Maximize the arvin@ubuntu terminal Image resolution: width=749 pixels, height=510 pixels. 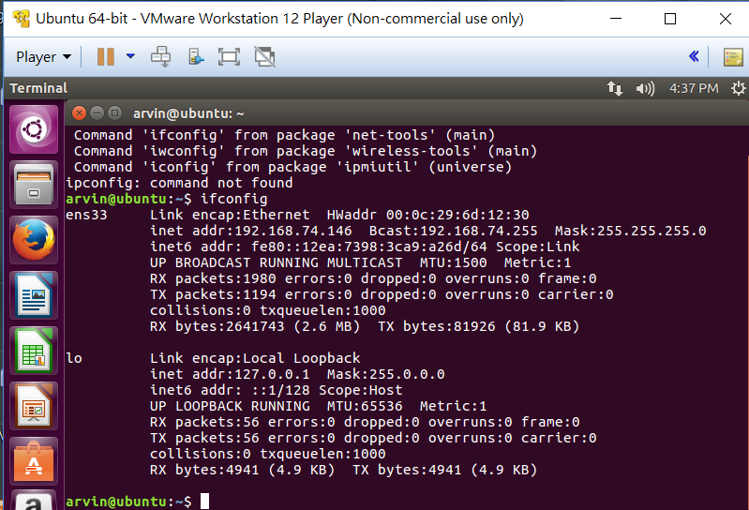pyautogui.click(x=114, y=113)
